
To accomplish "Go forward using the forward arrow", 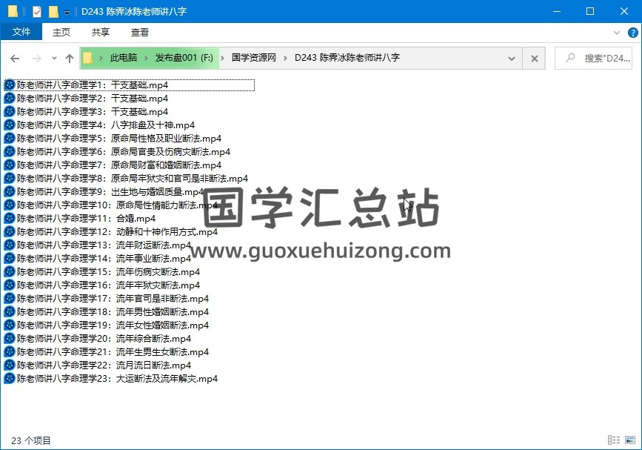I will (37, 59).
